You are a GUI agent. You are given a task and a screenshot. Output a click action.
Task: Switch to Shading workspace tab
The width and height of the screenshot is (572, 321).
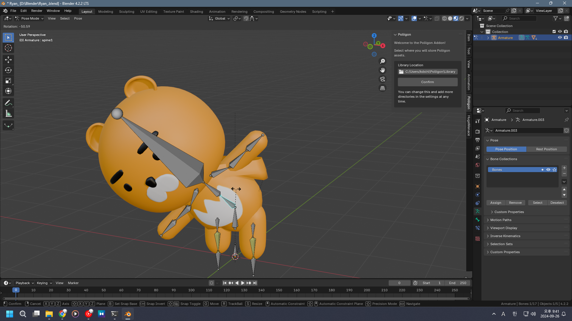pos(196,12)
